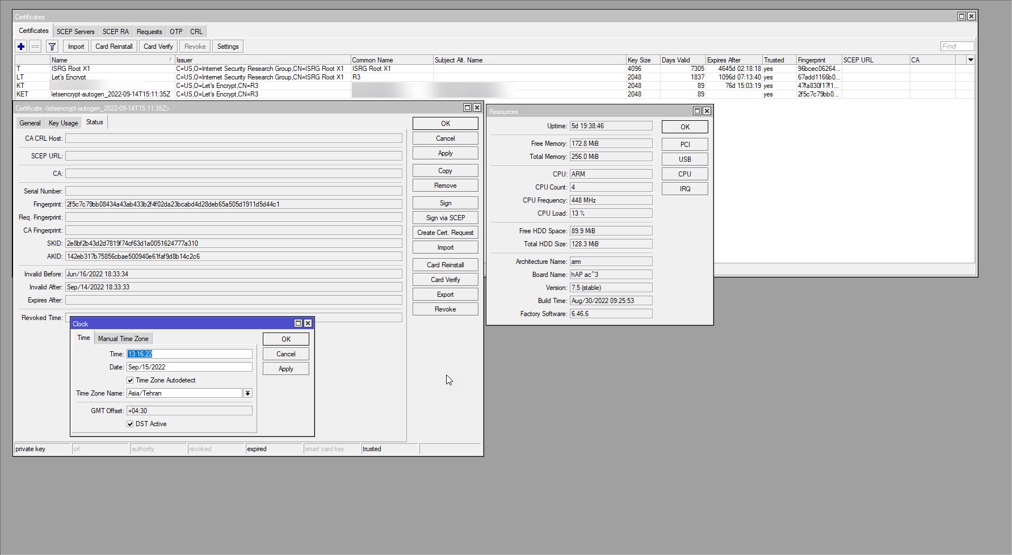
Task: Select the ISRG Root X1 certificate row
Action: point(494,69)
